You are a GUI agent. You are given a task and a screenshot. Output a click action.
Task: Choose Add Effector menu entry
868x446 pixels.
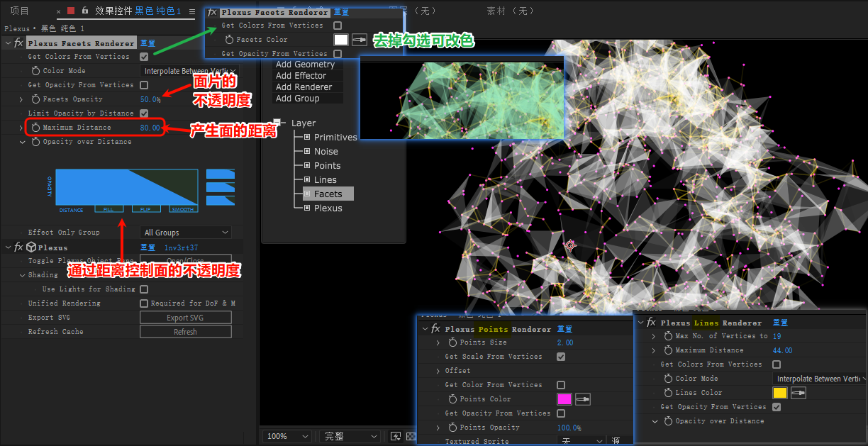(x=308, y=76)
